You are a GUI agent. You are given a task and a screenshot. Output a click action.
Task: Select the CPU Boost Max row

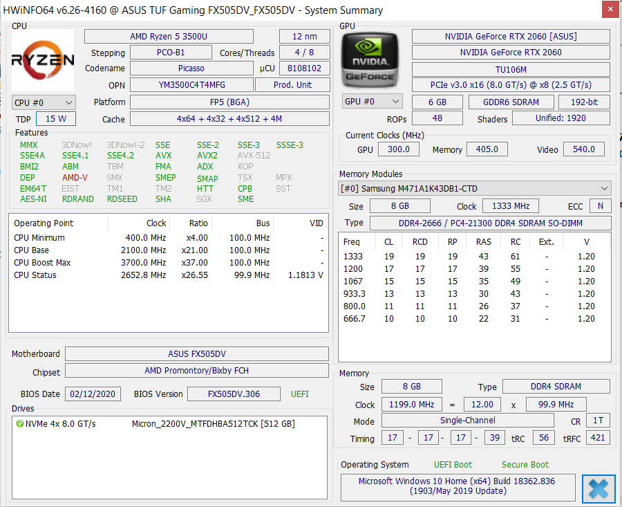pos(169,262)
